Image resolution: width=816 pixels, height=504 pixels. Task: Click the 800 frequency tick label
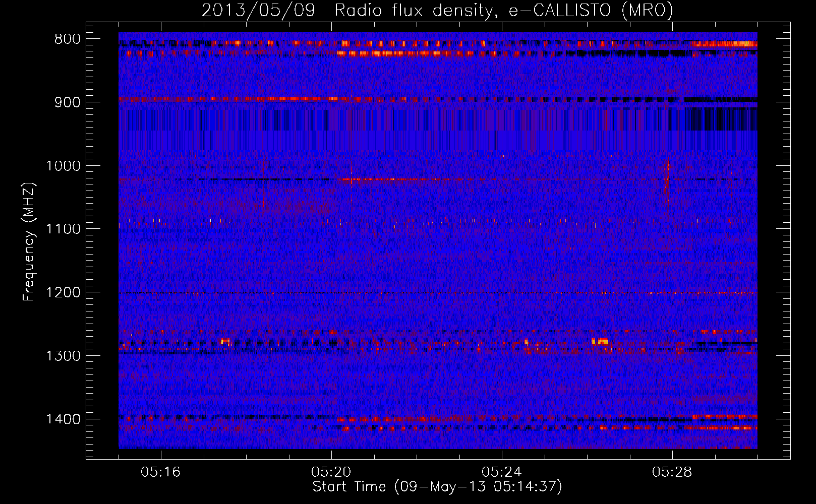click(x=68, y=39)
